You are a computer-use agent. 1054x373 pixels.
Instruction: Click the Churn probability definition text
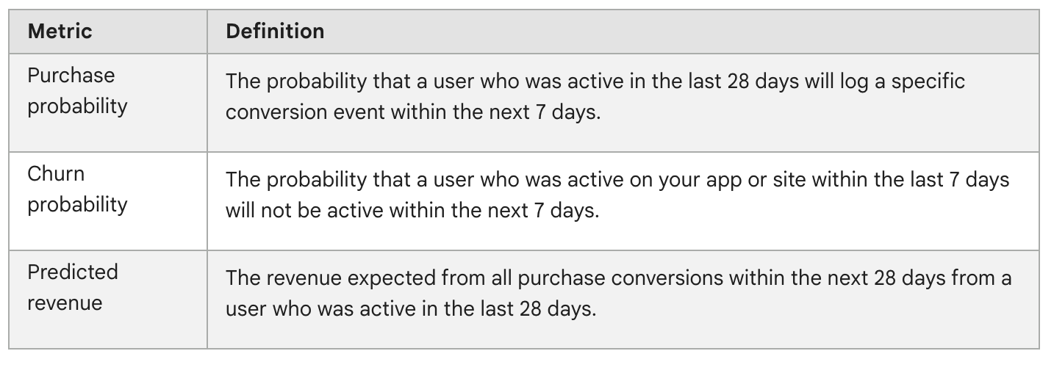[617, 195]
